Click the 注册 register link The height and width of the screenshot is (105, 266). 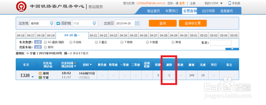tap(193, 3)
